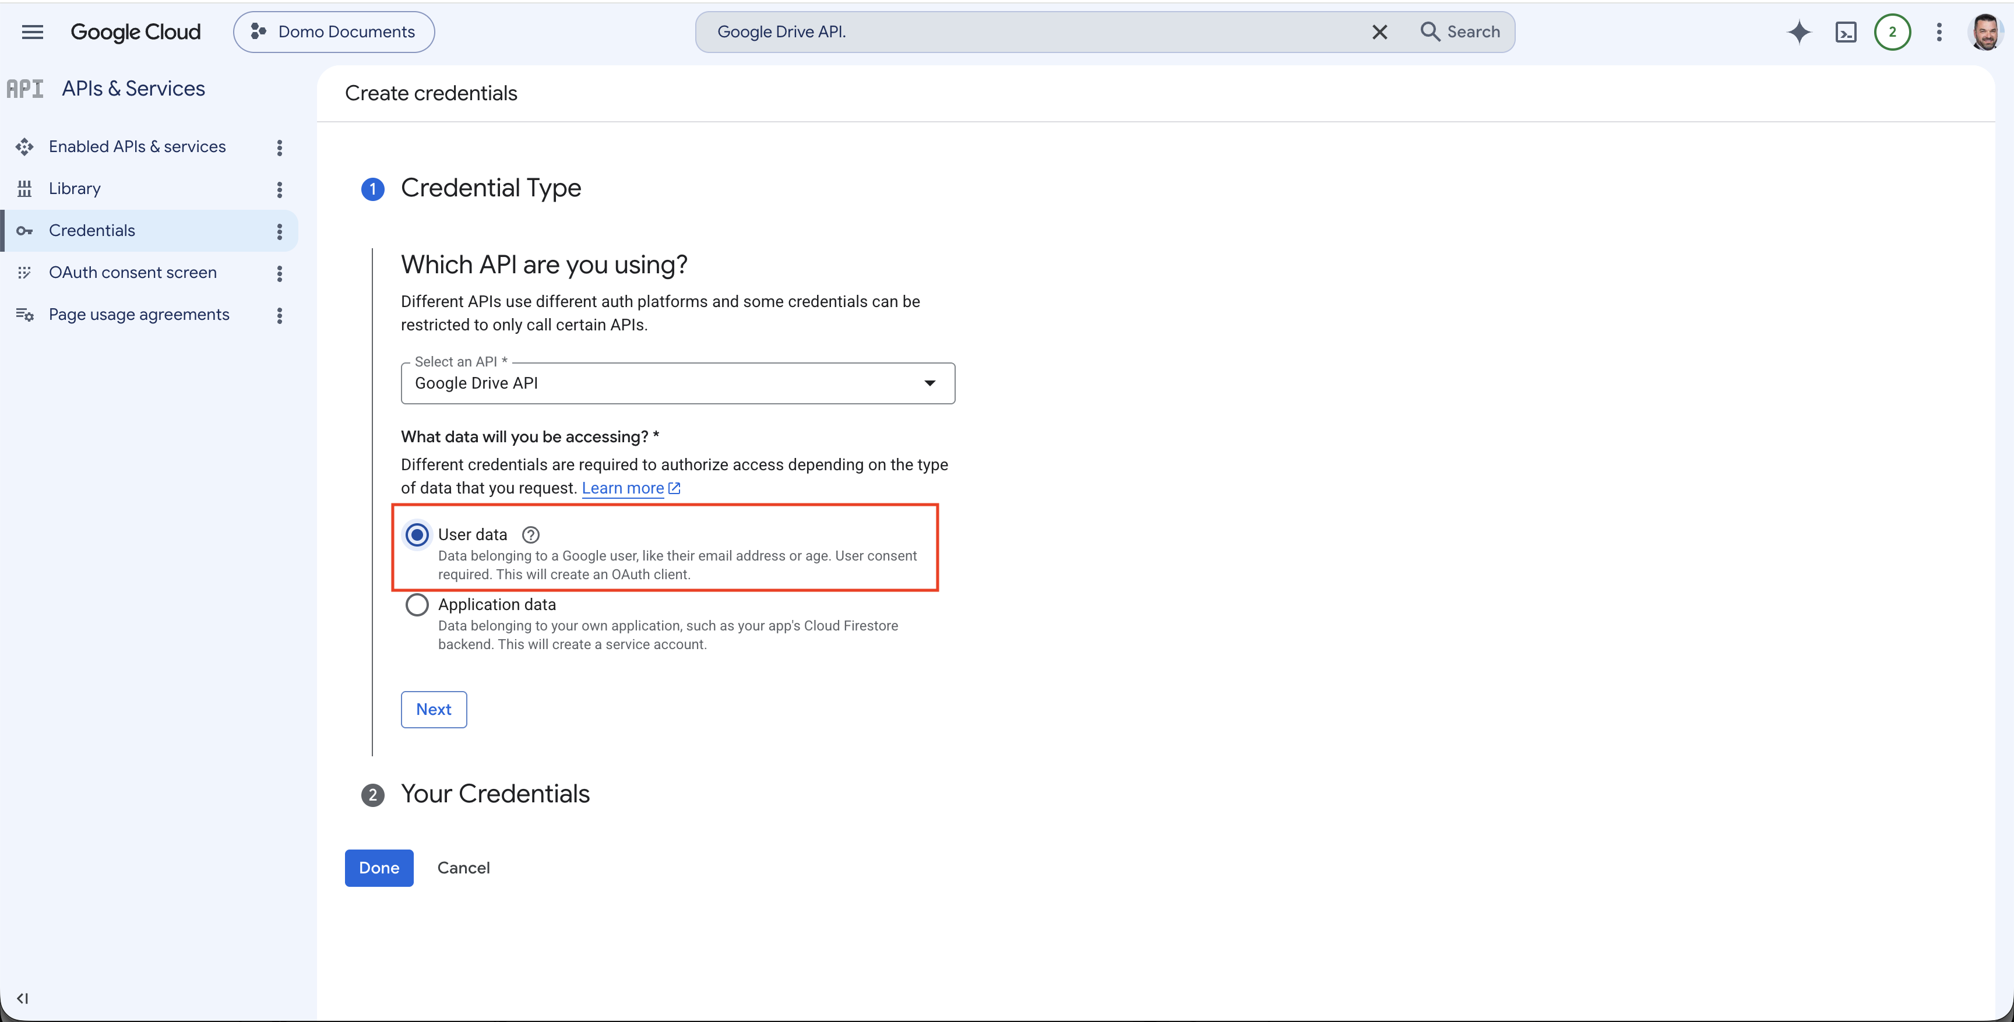2014x1022 pixels.
Task: Expand the Select an API dropdown
Action: [678, 383]
